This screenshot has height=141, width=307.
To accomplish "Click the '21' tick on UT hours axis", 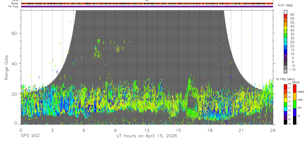I will (x=241, y=130).
